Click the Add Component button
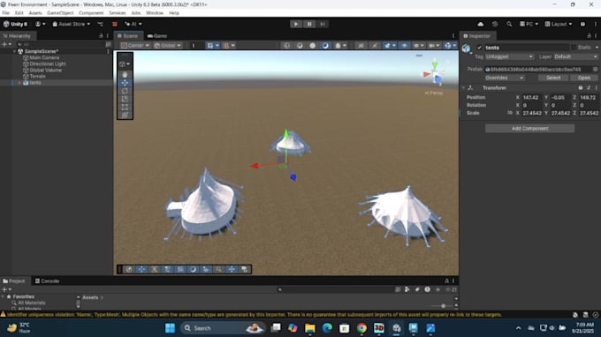Image resolution: width=601 pixels, height=337 pixels. coord(529,129)
